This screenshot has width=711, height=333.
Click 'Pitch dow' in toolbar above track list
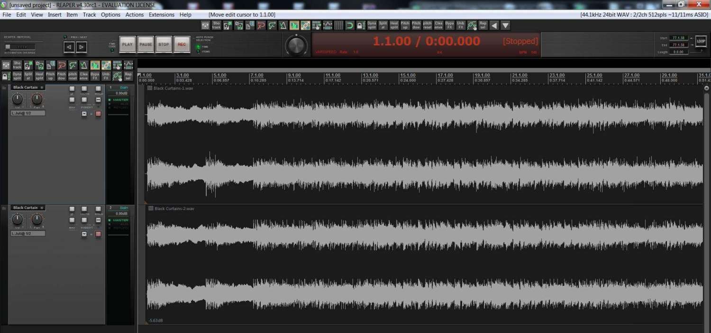point(62,76)
